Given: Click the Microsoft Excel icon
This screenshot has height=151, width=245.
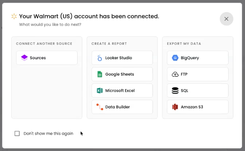Looking at the screenshot, I should click(100, 91).
